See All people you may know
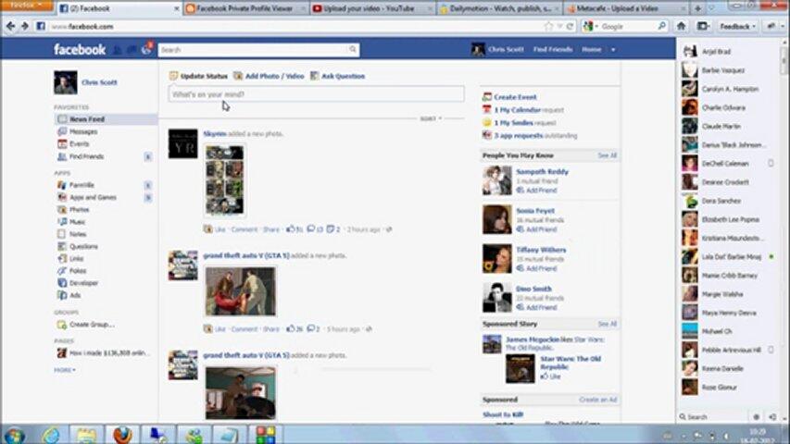 [608, 155]
